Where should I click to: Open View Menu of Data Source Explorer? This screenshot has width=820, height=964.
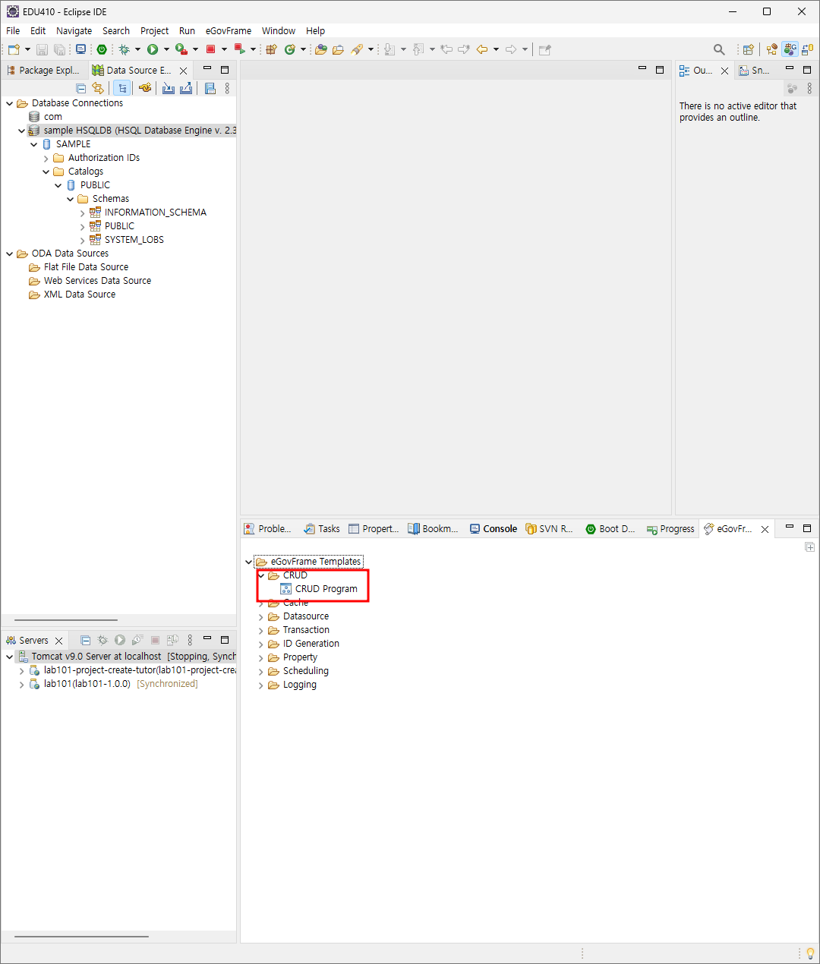click(x=227, y=88)
